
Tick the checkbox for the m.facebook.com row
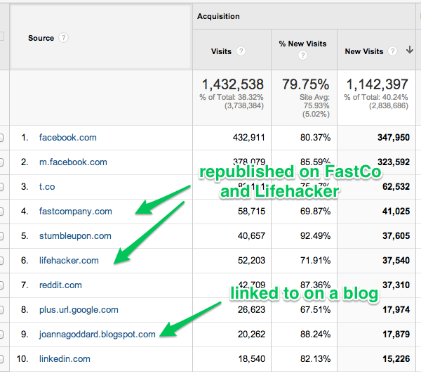click(1, 162)
